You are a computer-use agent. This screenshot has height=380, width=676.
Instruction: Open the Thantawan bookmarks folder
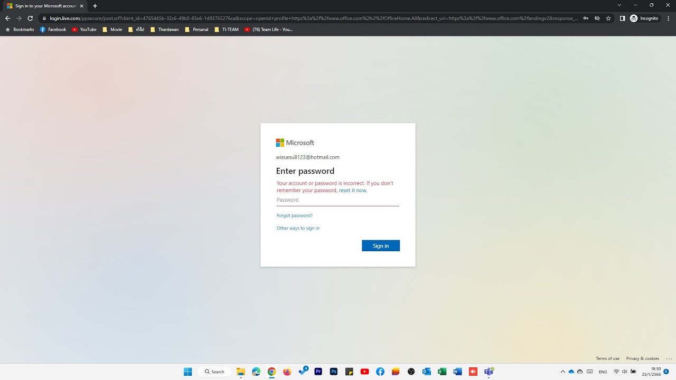pos(165,30)
